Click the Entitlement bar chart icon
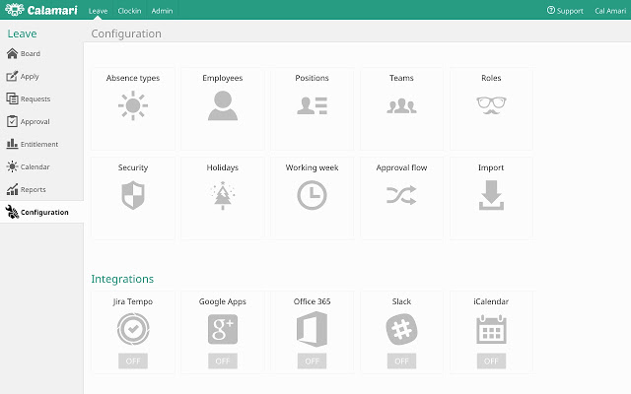This screenshot has width=631, height=394. pos(12,144)
